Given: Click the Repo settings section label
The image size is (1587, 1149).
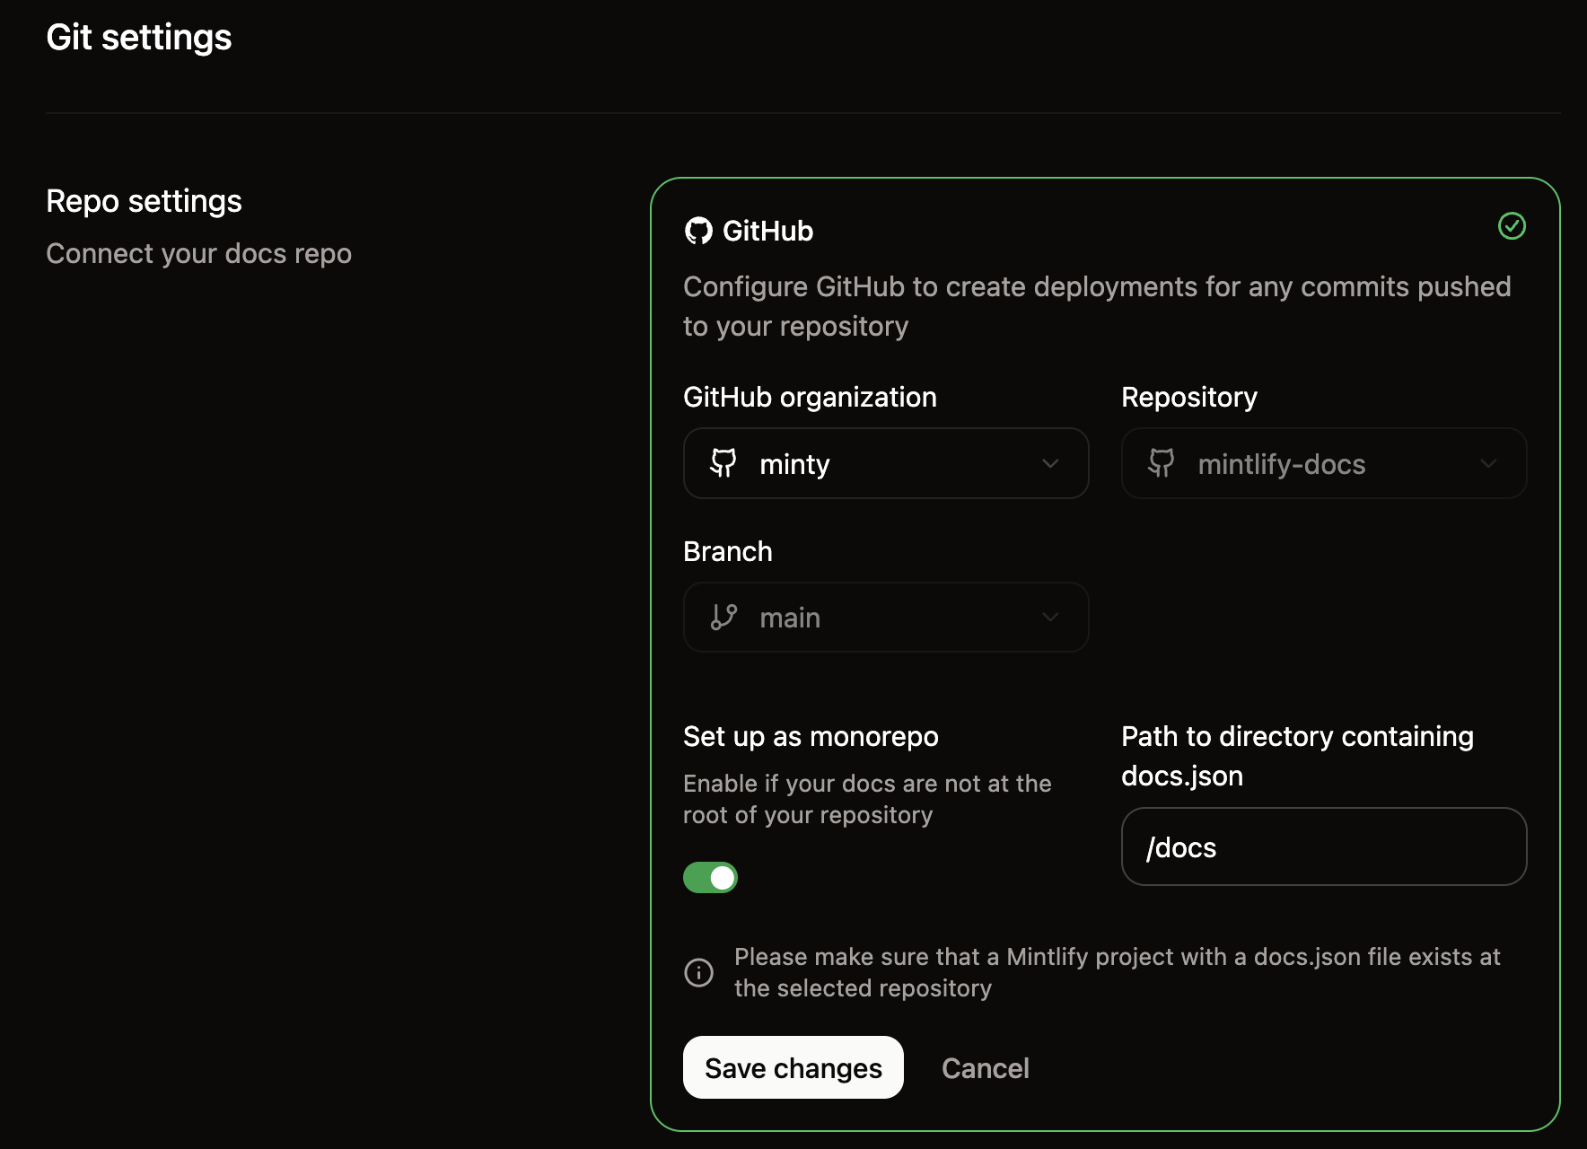Looking at the screenshot, I should (144, 200).
